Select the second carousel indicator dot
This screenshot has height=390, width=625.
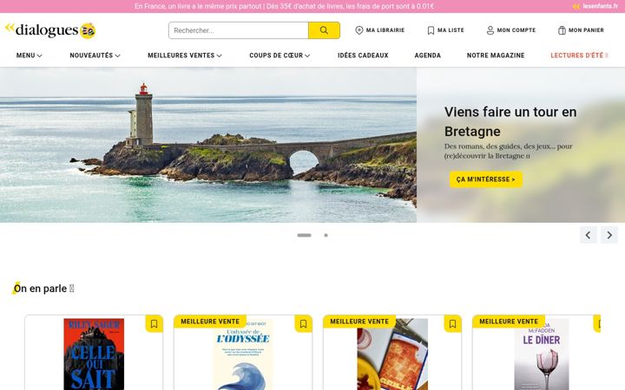tap(326, 235)
